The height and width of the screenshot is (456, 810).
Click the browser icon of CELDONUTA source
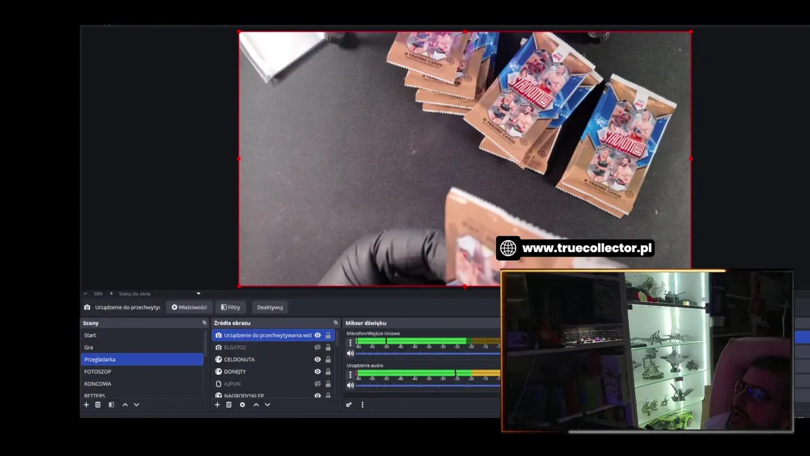(x=218, y=359)
